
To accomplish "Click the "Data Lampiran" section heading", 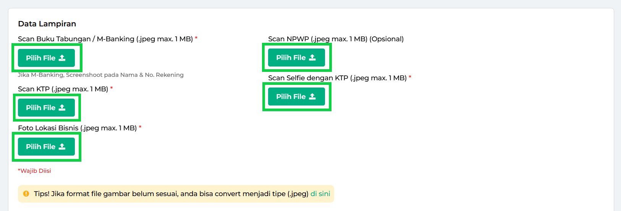I will click(47, 24).
